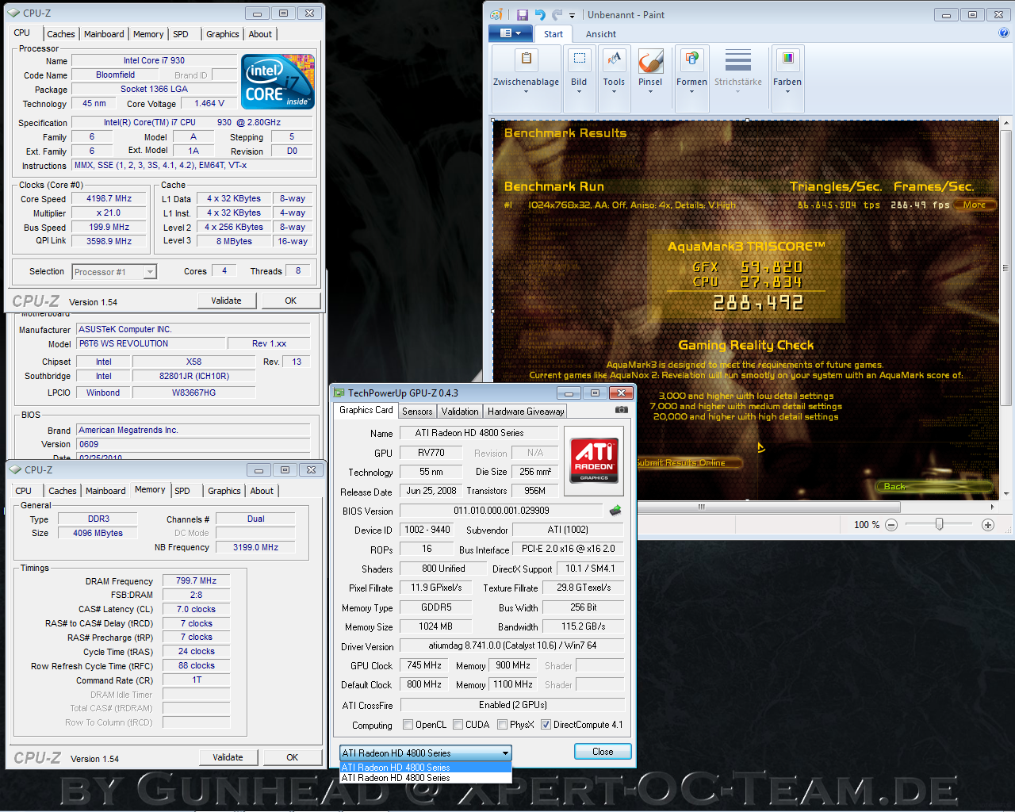The height and width of the screenshot is (812, 1015).
Task: Click the "4096 MBytes" memory size value
Action: pyautogui.click(x=98, y=533)
